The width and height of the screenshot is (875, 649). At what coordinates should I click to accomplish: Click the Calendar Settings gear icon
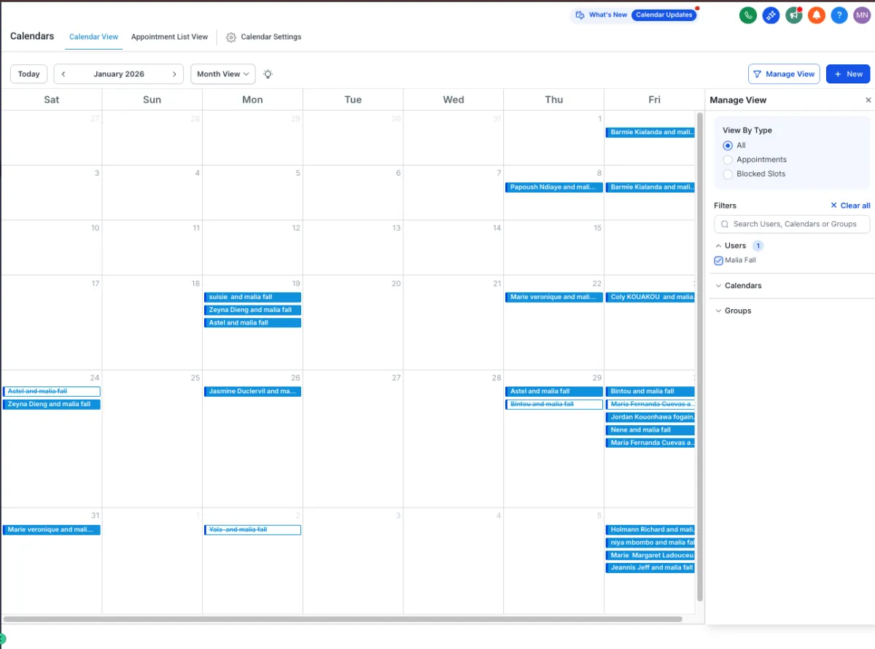[231, 37]
